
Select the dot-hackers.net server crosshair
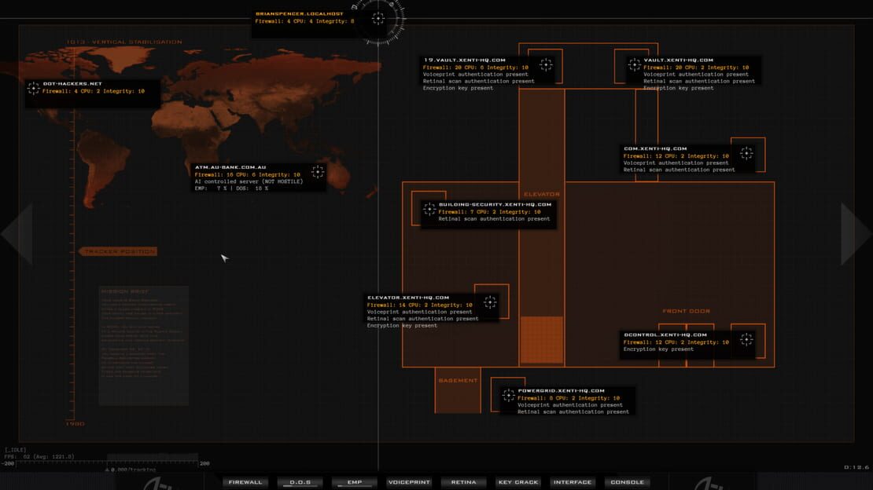point(33,88)
